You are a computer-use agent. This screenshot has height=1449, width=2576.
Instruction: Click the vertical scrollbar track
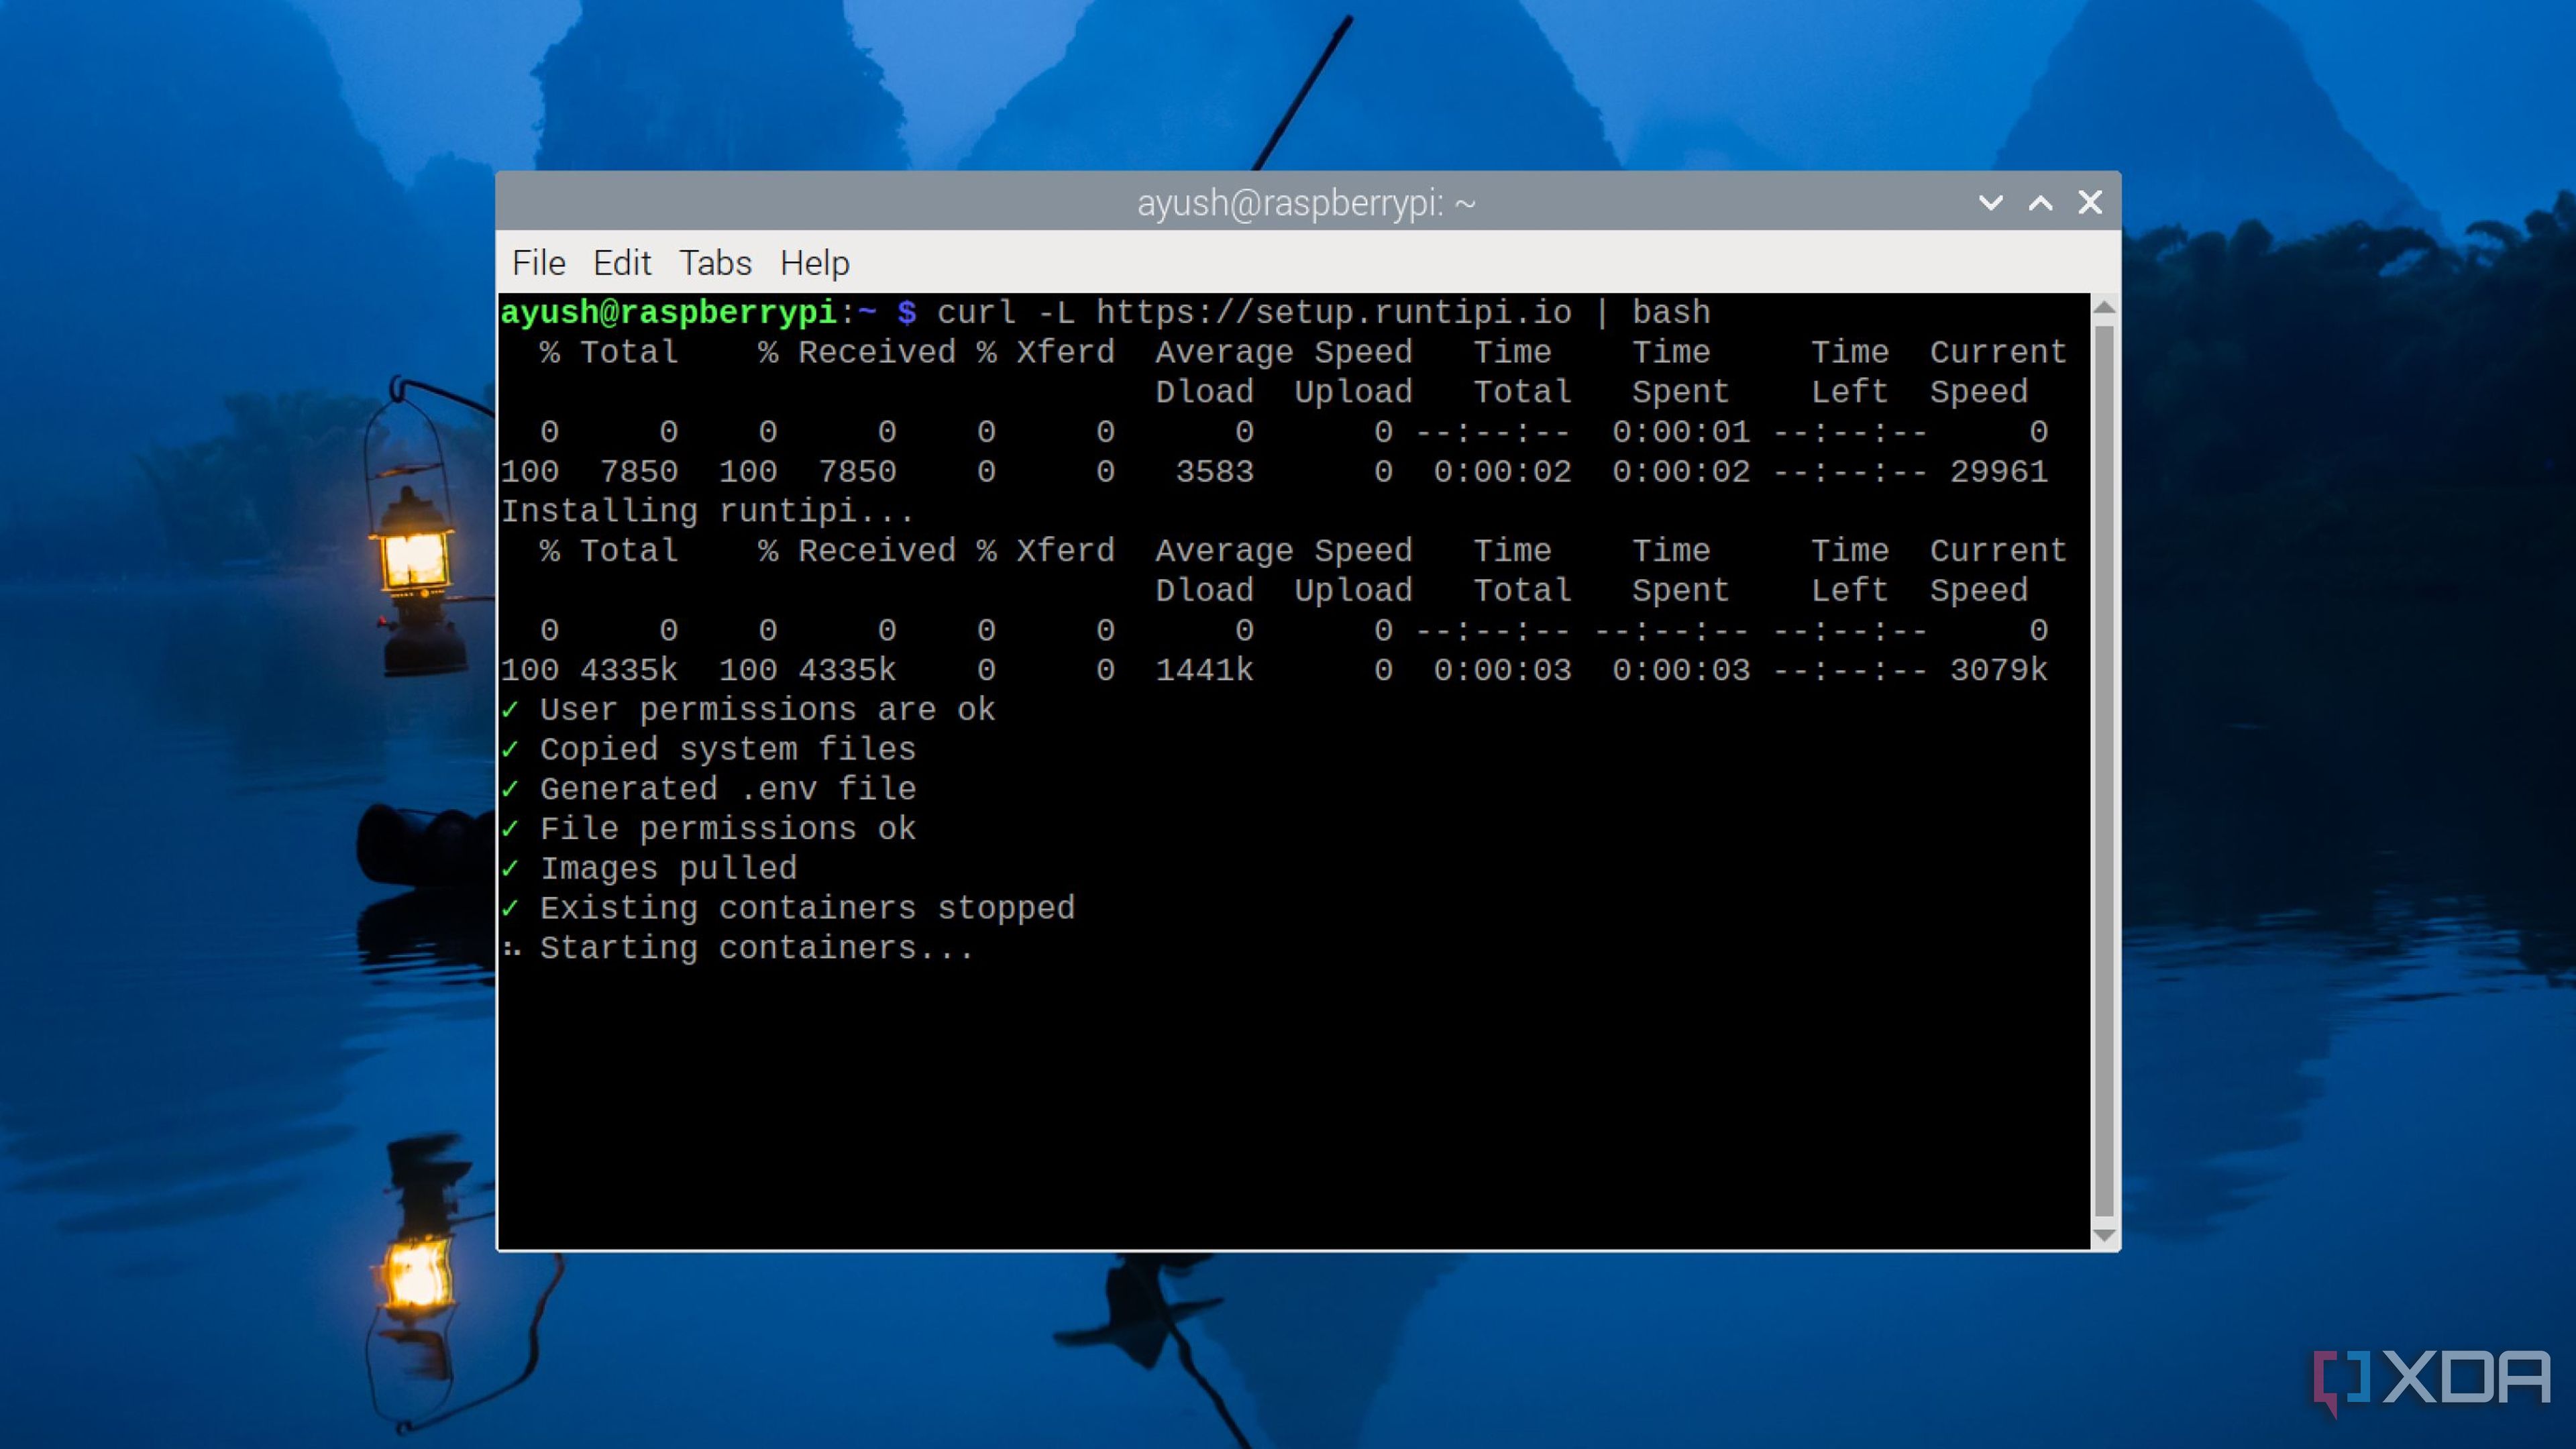click(2104, 770)
